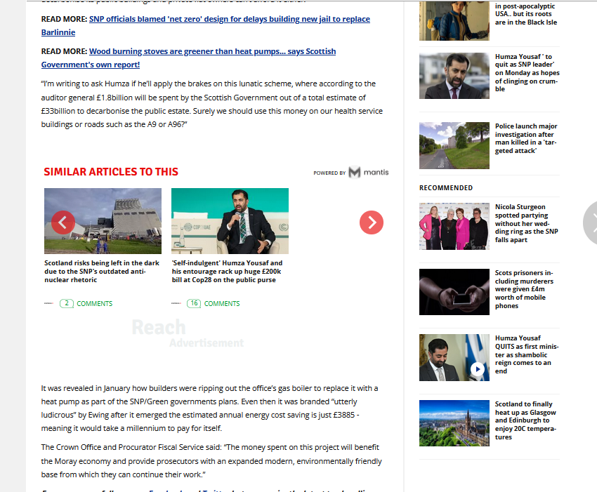Click the paragraph starting 'It was revealed in January'
Screen dimensions: 597x492
click(209, 408)
